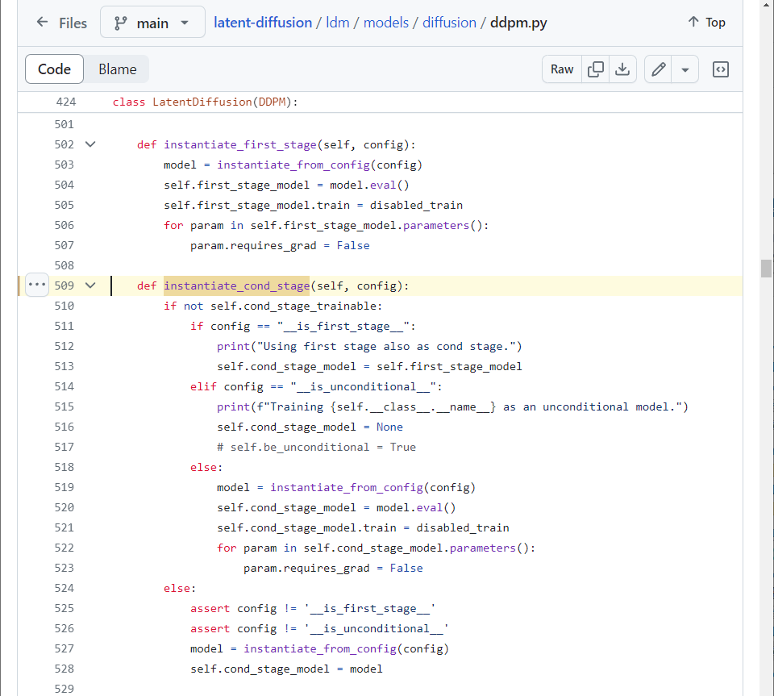774x696 pixels.
Task: Click the highlighted instantiate_cond_stage symbol
Action: (236, 285)
